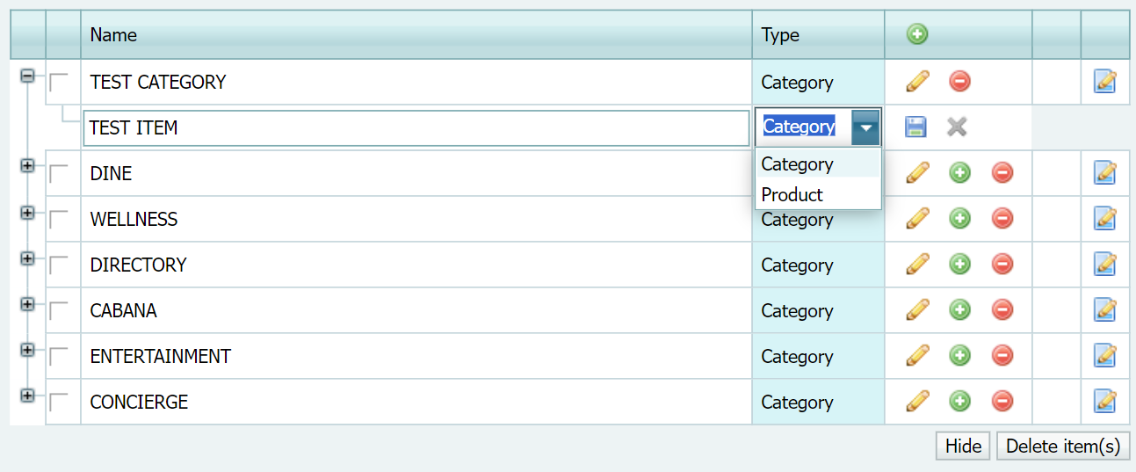Expand the DIRECTORY tree node

(27, 258)
